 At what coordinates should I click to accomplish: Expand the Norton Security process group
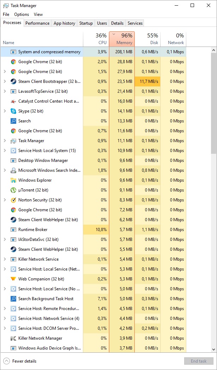5,200
